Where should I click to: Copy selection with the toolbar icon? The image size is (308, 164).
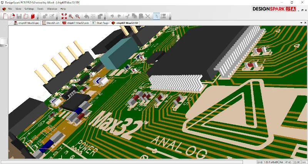click(x=134, y=16)
